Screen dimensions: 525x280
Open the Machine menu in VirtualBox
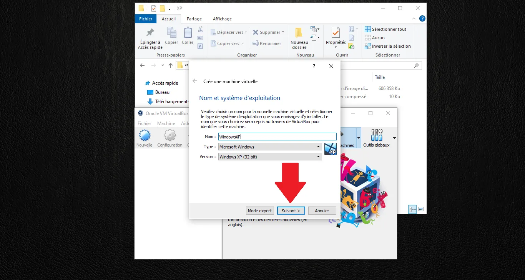166,123
